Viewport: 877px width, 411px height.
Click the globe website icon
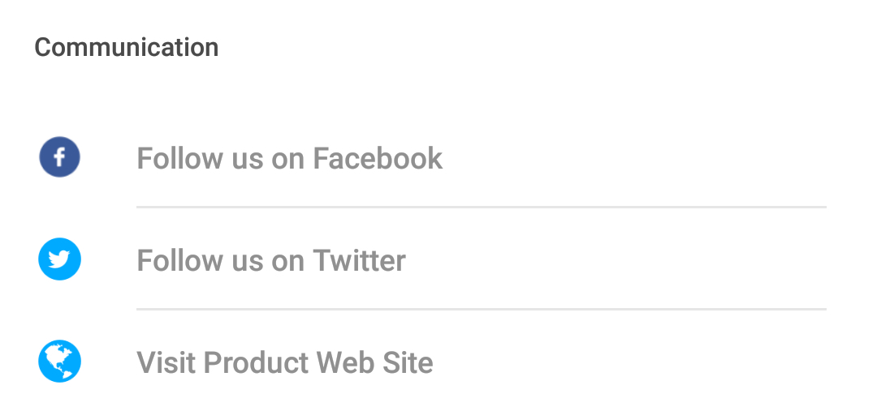[59, 362]
